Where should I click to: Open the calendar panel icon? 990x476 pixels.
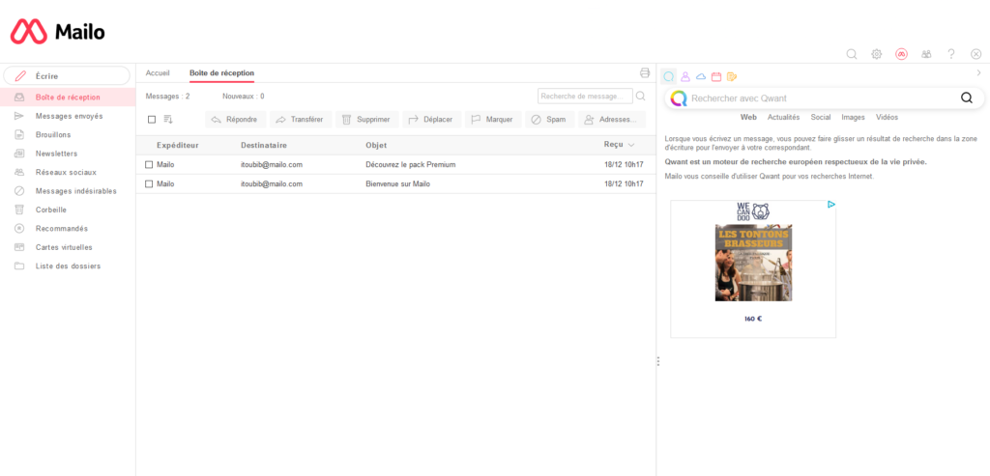pyautogui.click(x=716, y=77)
